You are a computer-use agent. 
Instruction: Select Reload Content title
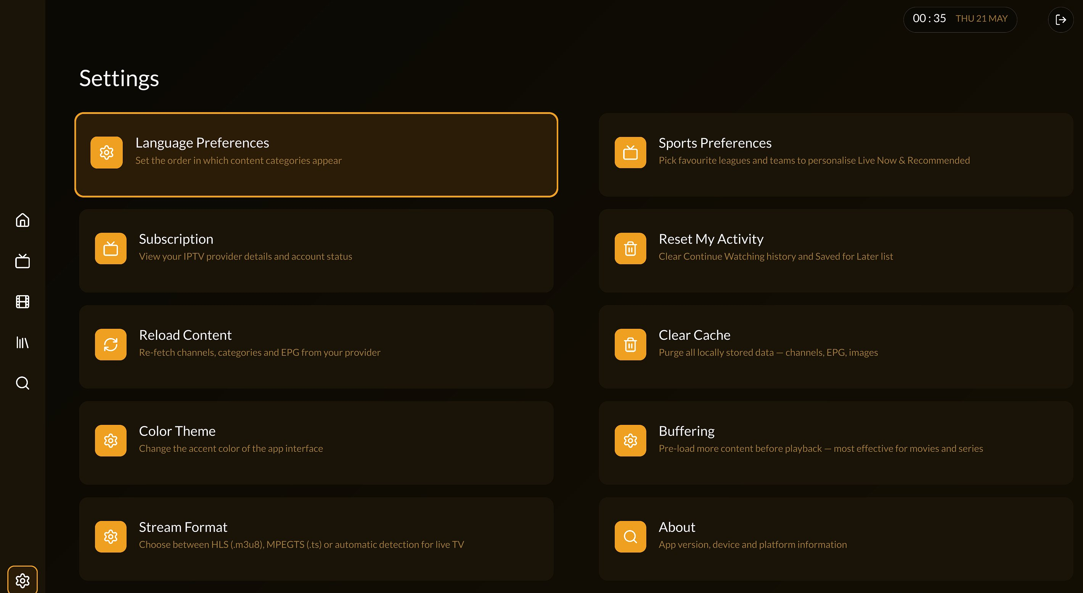pos(185,335)
